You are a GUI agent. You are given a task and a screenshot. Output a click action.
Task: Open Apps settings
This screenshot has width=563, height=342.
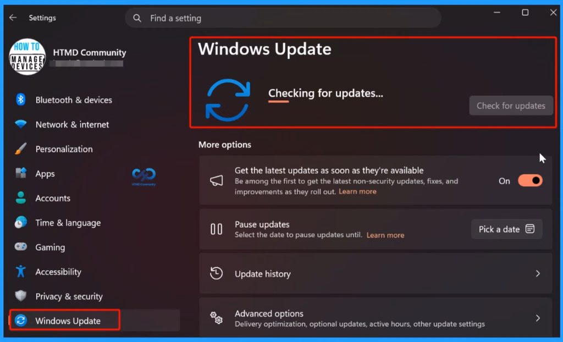[x=45, y=174]
